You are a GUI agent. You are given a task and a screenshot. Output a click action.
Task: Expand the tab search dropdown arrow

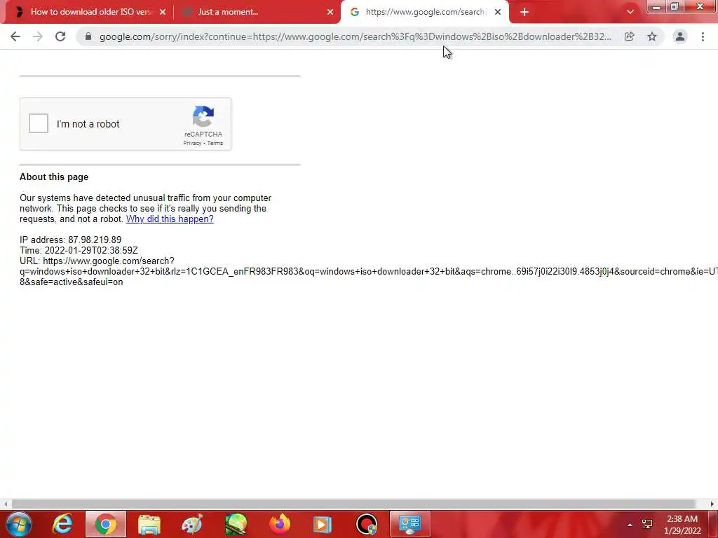tap(630, 12)
